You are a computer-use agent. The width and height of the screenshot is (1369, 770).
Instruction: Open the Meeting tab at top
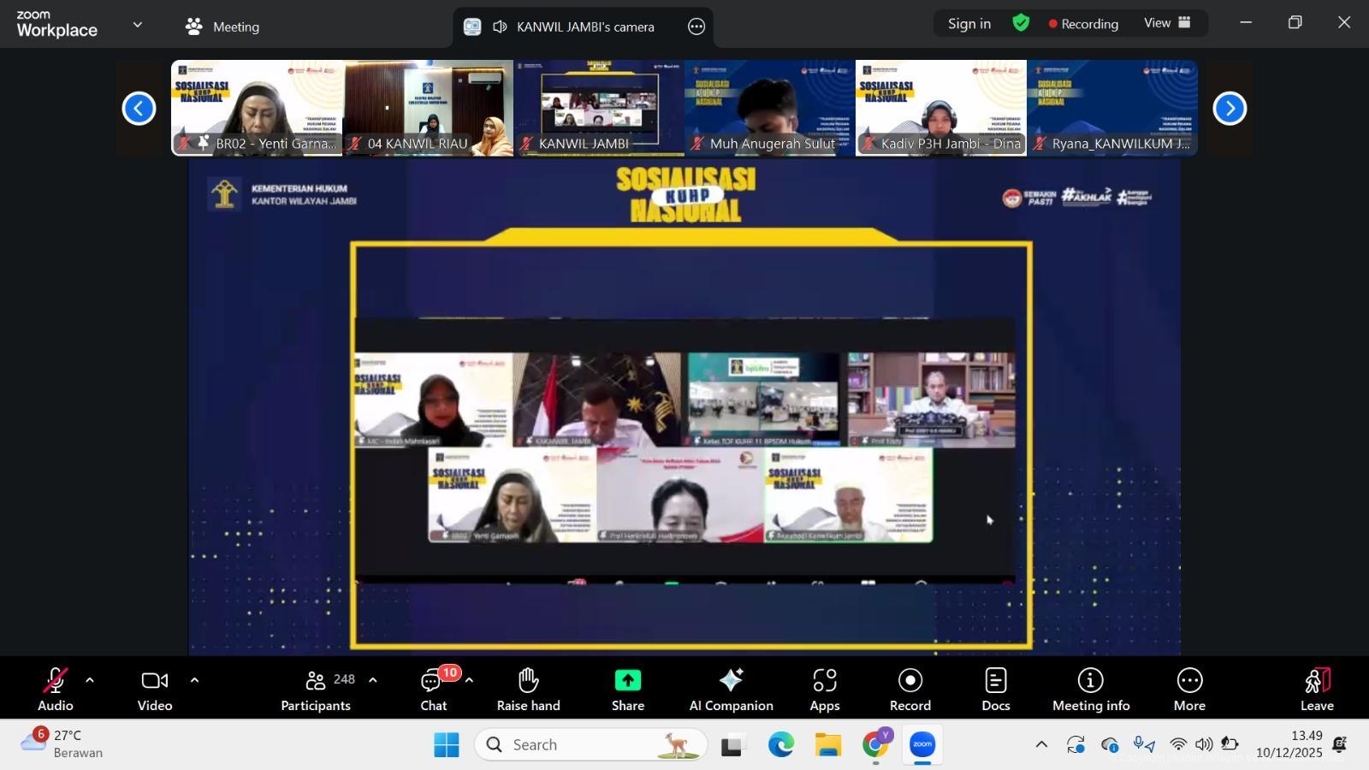click(222, 27)
